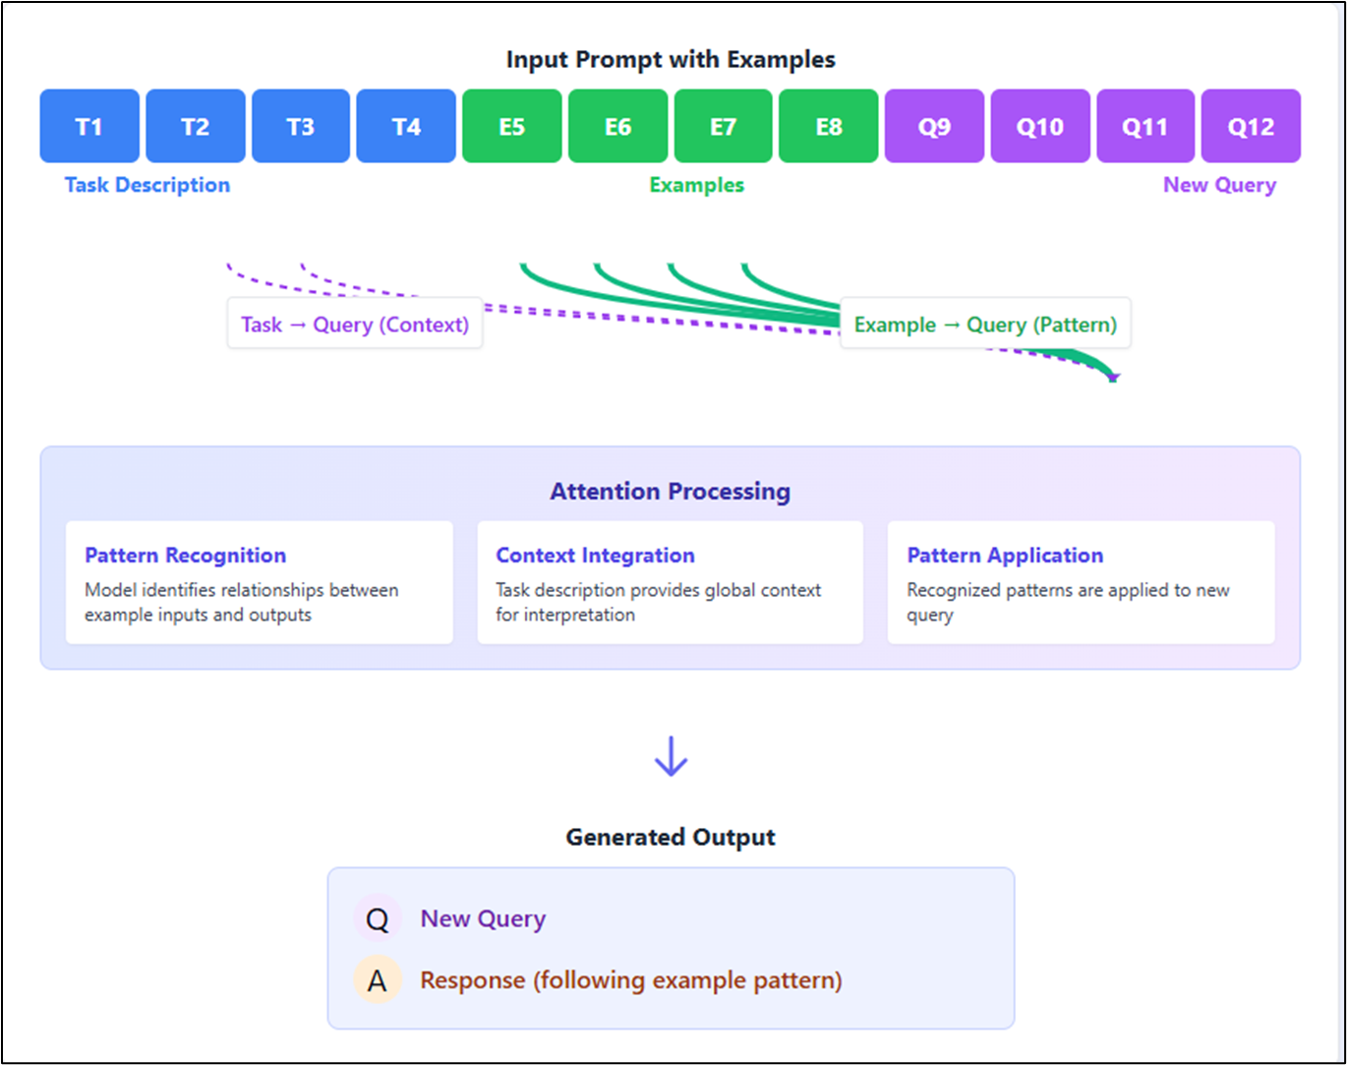This screenshot has height=1065, width=1347.
Task: Click the Task → Query (Context) label
Action: [x=355, y=325]
